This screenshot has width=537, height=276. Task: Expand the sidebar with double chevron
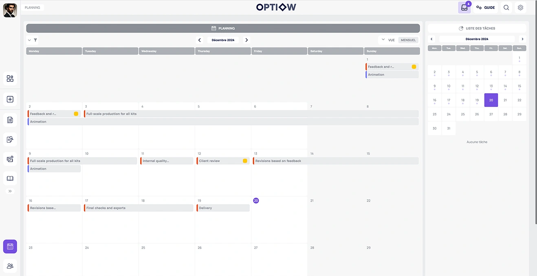point(10,191)
